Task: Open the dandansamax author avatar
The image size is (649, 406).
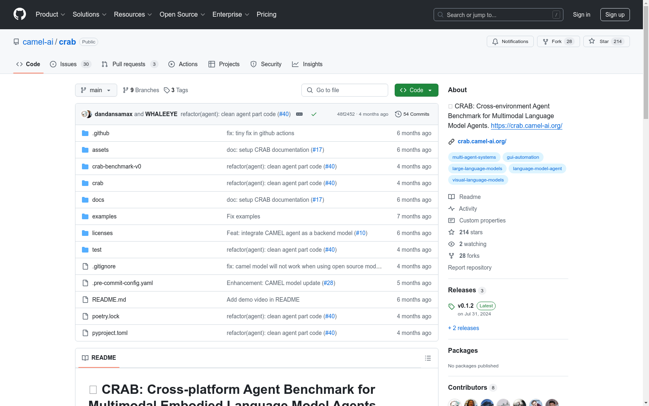Action: pyautogui.click(x=84, y=114)
